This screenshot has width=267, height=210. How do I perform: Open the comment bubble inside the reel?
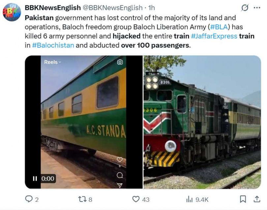[120, 175]
